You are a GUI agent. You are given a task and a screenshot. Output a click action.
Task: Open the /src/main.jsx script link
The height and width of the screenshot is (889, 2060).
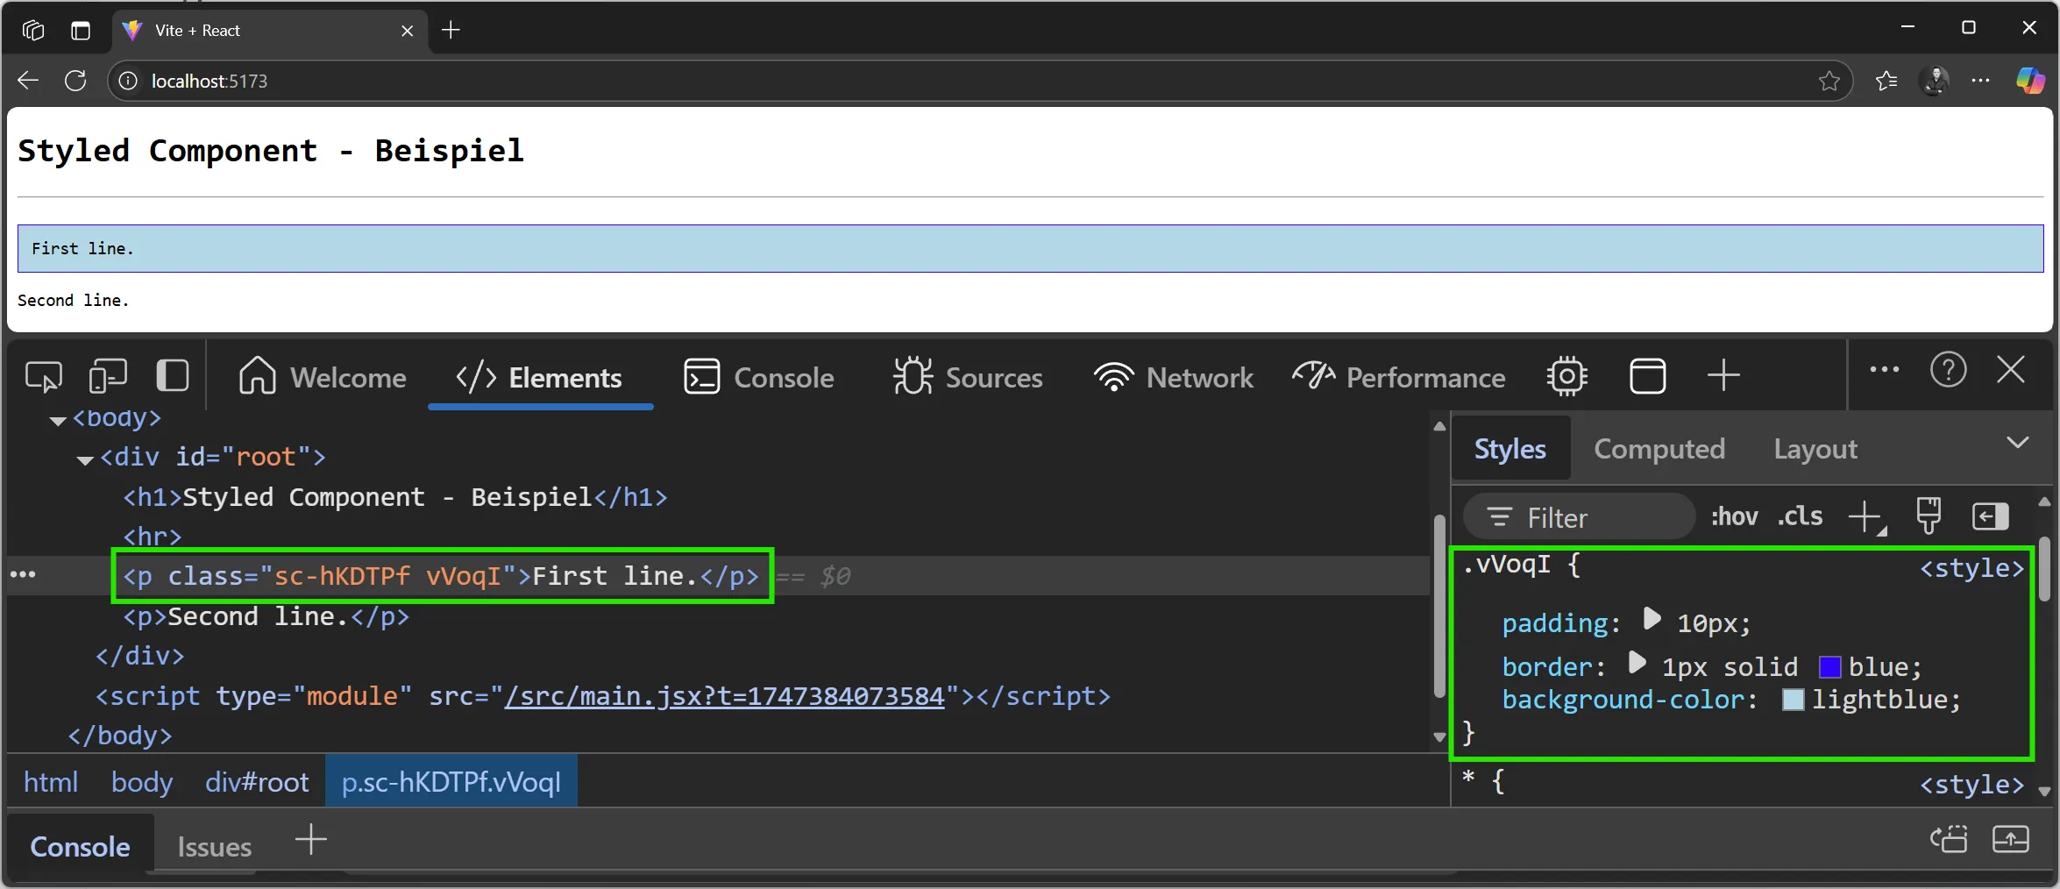724,696
